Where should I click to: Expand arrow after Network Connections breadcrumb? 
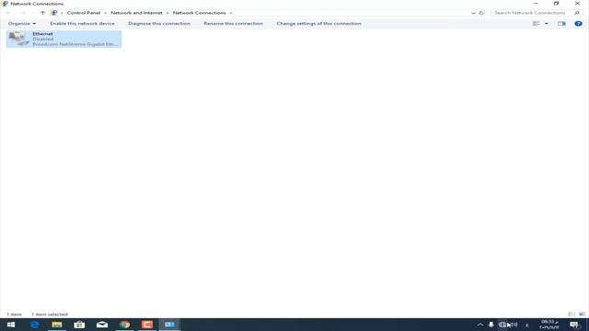coord(231,13)
